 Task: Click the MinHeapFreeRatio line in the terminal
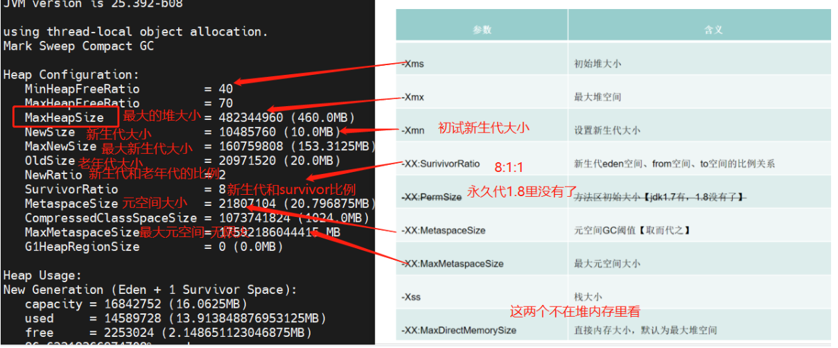coord(82,89)
